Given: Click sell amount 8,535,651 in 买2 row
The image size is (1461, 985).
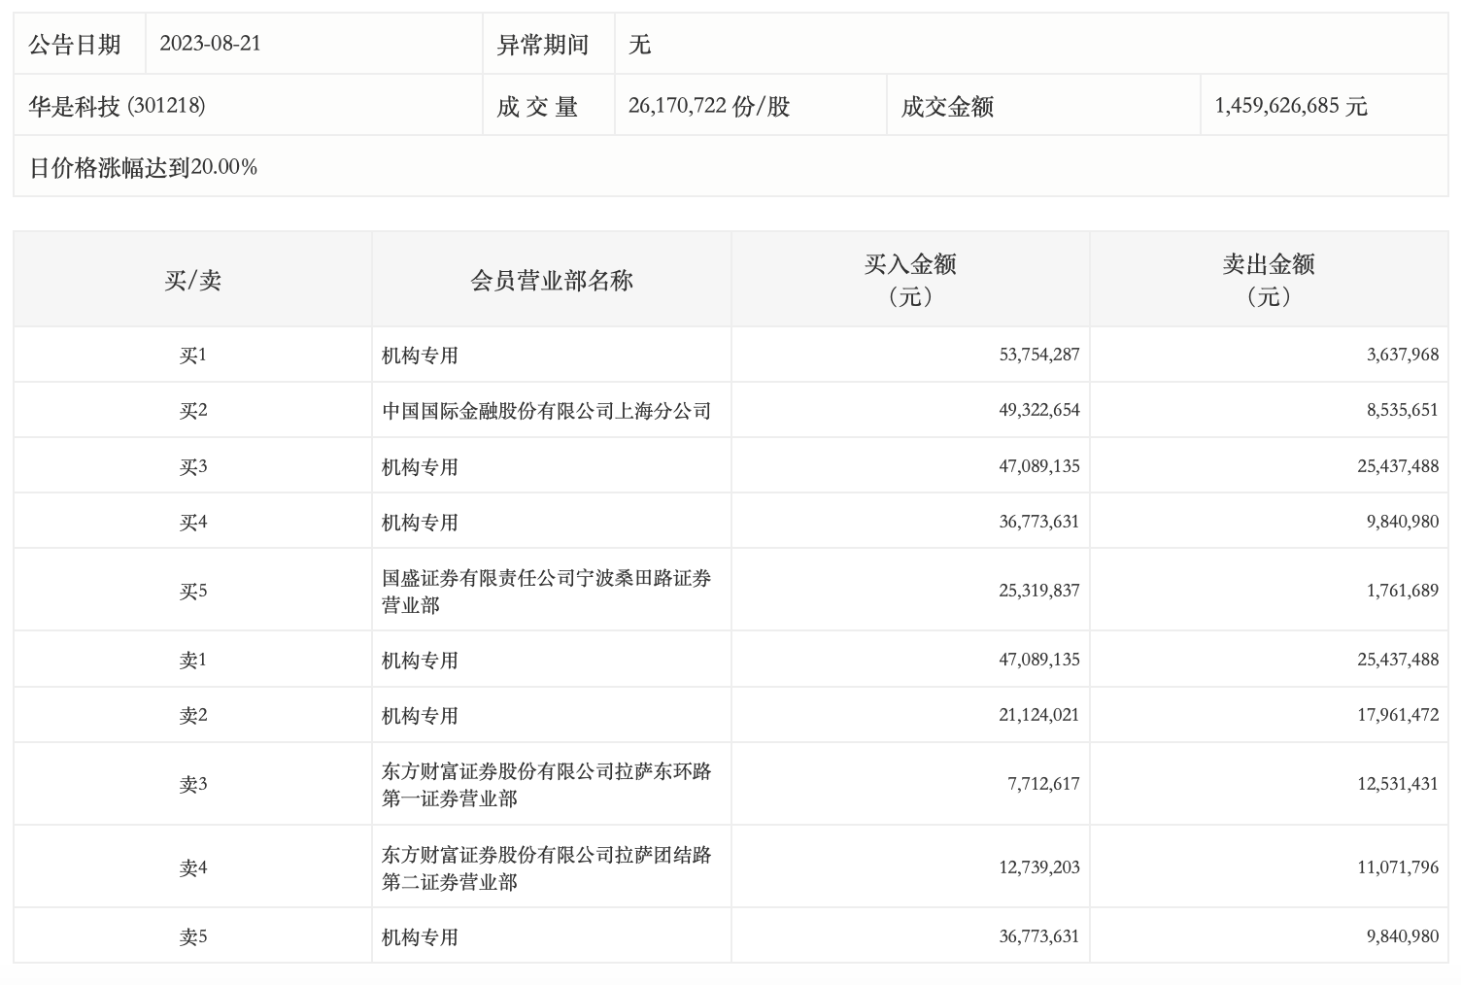Looking at the screenshot, I should click(1402, 411).
